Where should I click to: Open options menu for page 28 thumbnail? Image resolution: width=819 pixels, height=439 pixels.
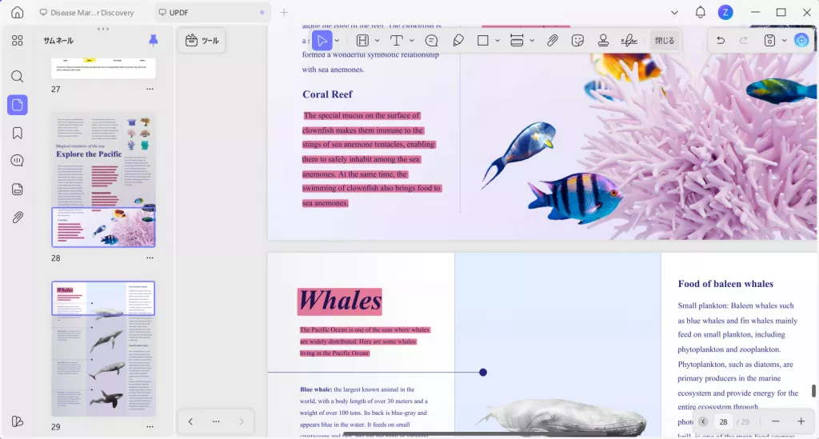(150, 257)
